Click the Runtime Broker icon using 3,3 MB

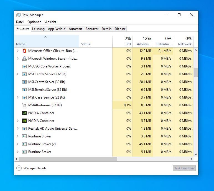click(x=24, y=136)
